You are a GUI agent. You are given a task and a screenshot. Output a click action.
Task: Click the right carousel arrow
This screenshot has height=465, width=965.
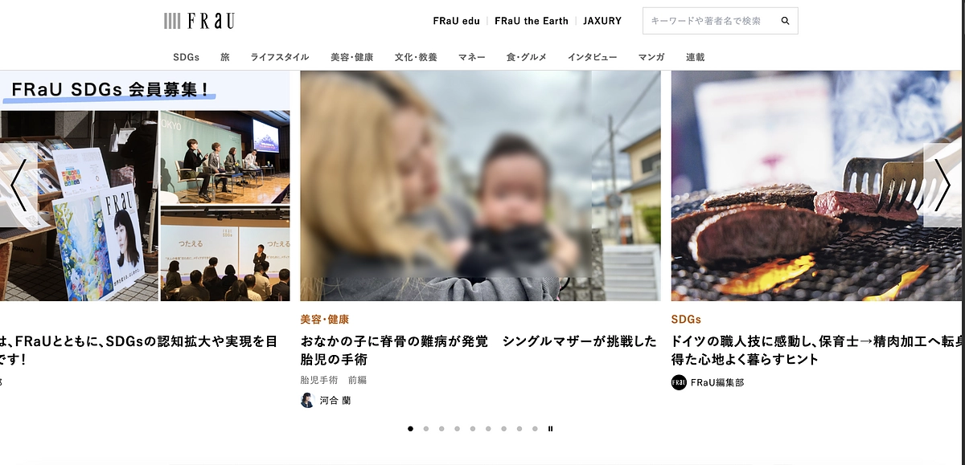coord(943,186)
